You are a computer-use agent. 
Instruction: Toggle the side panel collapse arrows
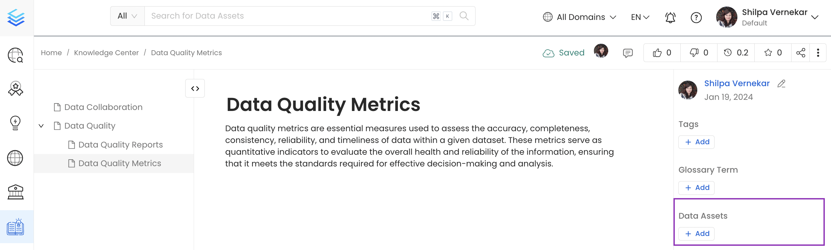coord(195,88)
